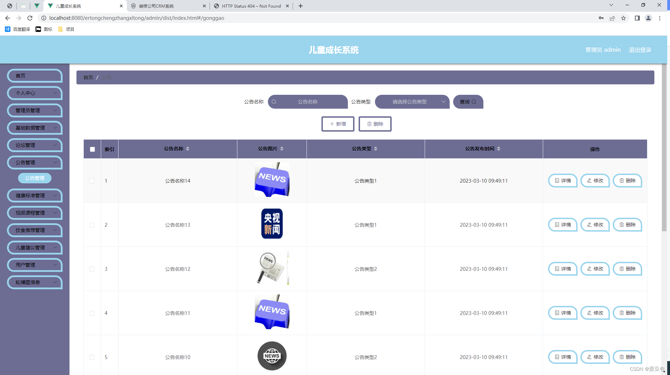Click the sort arrows beside 公告名称 column
Image resolution: width=670 pixels, height=375 pixels.
(188, 149)
